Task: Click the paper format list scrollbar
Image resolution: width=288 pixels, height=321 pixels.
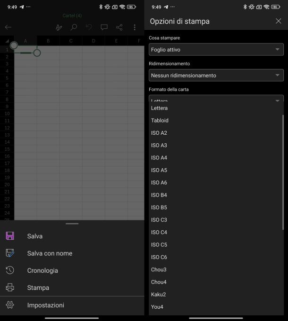Action: [x=283, y=173]
